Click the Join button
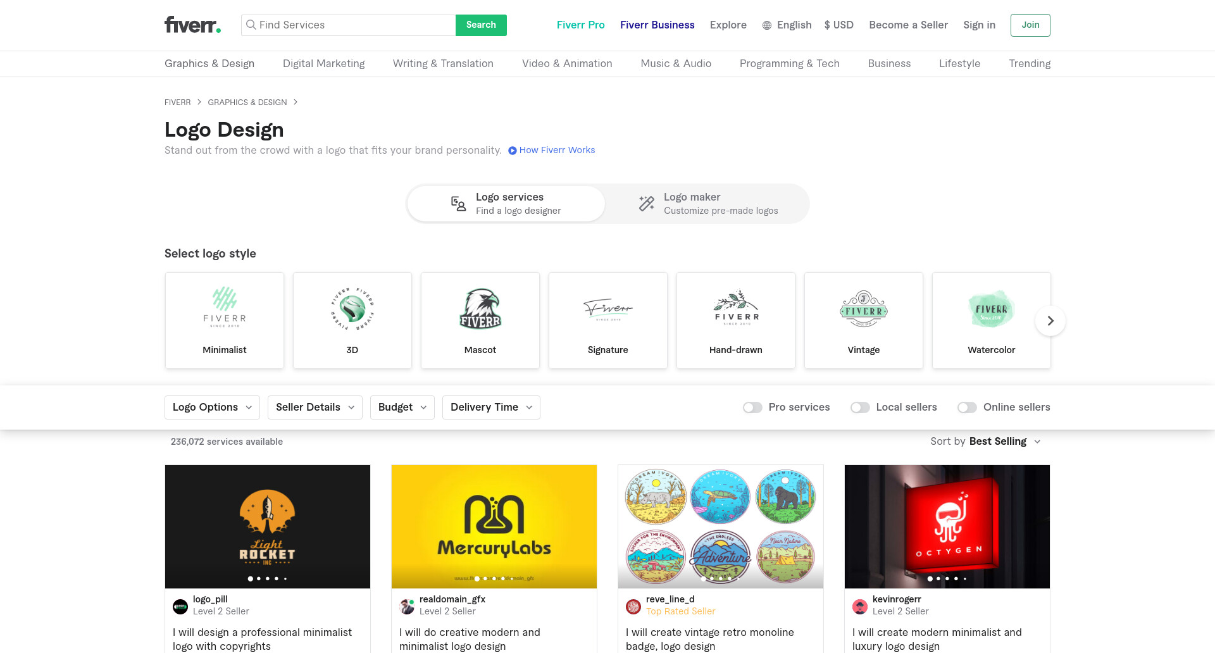The width and height of the screenshot is (1215, 653). [1030, 25]
